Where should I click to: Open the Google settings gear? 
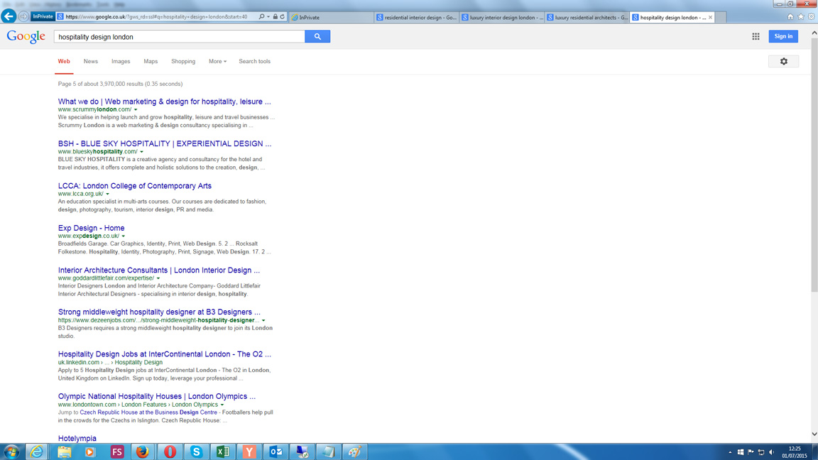[x=783, y=62]
